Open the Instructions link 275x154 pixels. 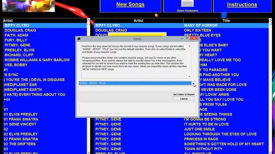[242, 5]
